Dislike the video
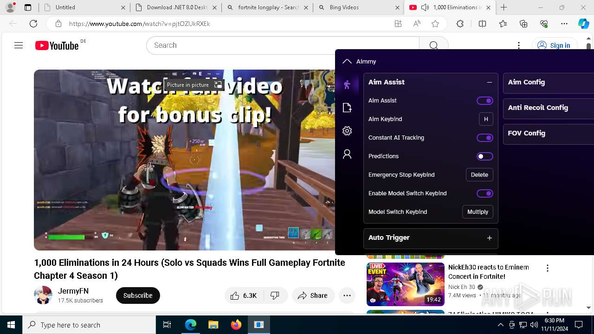Viewport: 594px width, 334px height. pos(275,295)
